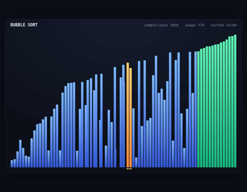Select blue bar immediately right of orange pair
Screen dimensions: 247x192
(x=133, y=138)
